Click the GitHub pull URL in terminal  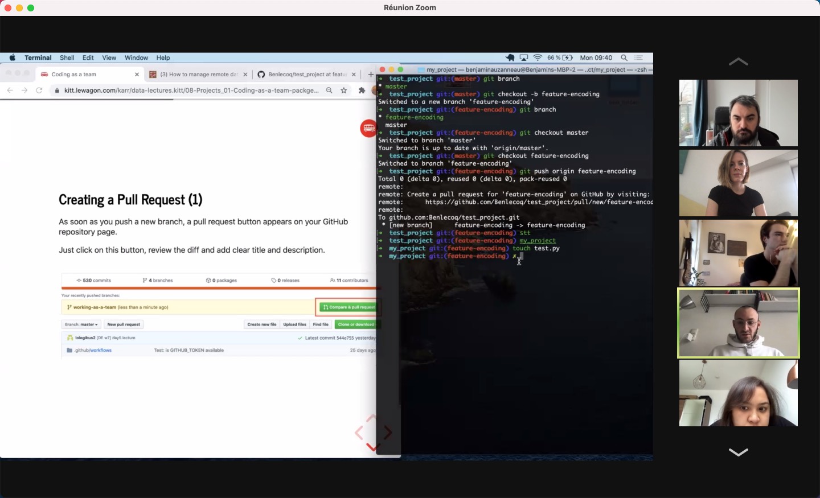(539, 202)
